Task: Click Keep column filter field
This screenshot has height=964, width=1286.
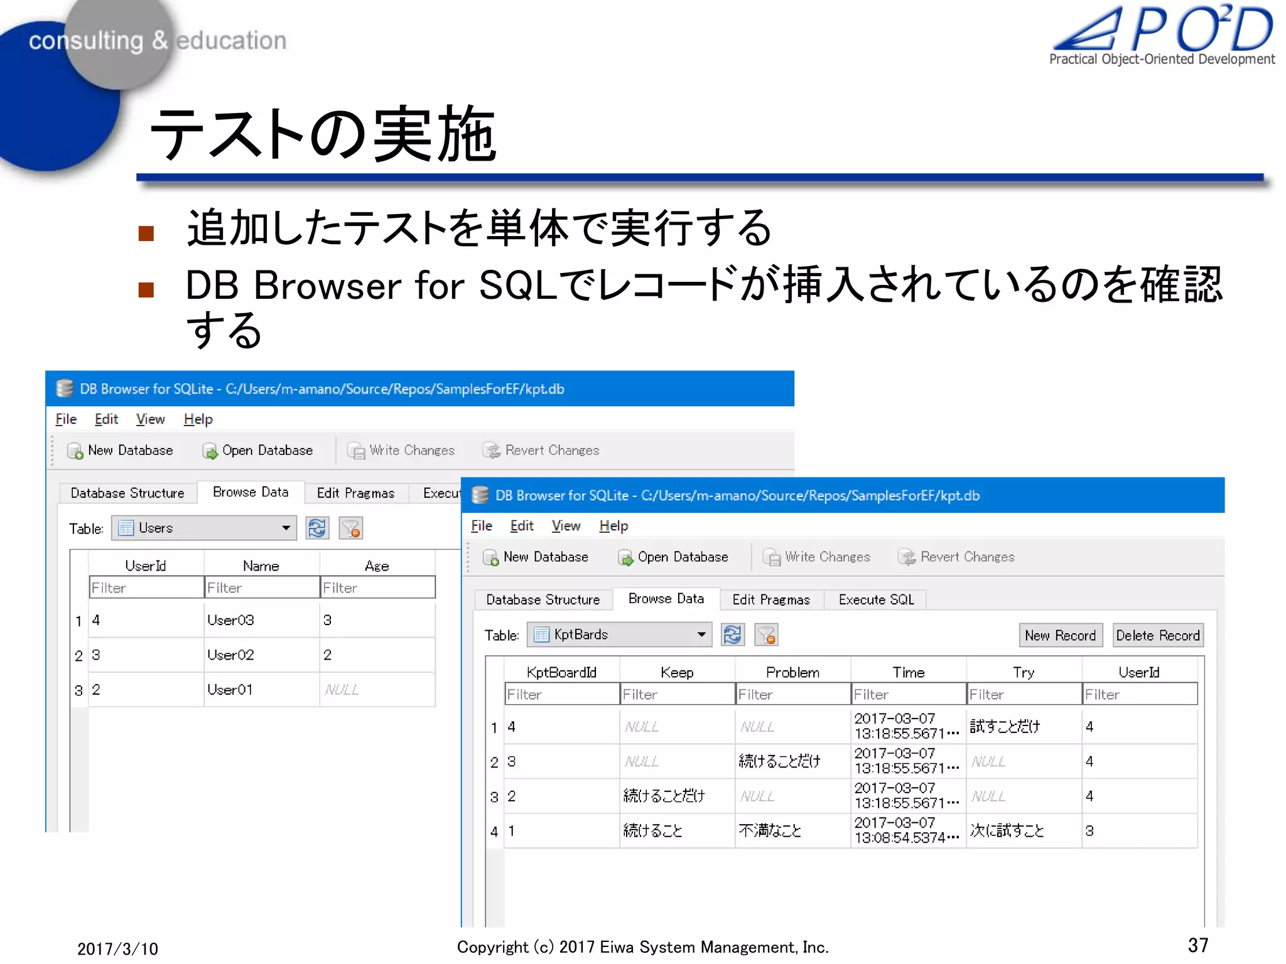Action: (678, 694)
